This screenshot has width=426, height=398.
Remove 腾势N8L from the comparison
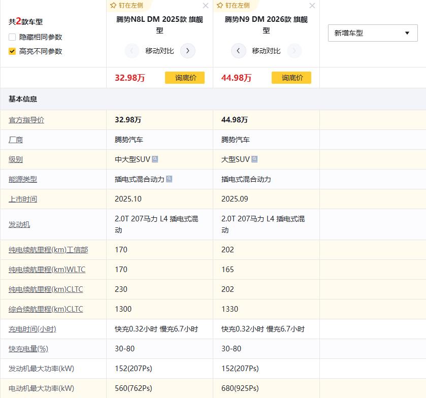(x=206, y=6)
